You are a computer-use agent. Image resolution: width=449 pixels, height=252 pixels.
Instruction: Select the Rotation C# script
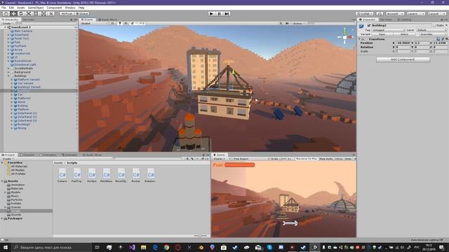pos(151,175)
